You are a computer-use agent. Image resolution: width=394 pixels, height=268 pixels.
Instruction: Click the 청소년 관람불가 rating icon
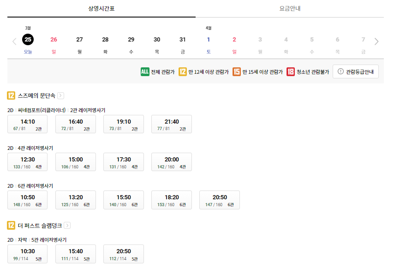pyautogui.click(x=290, y=71)
